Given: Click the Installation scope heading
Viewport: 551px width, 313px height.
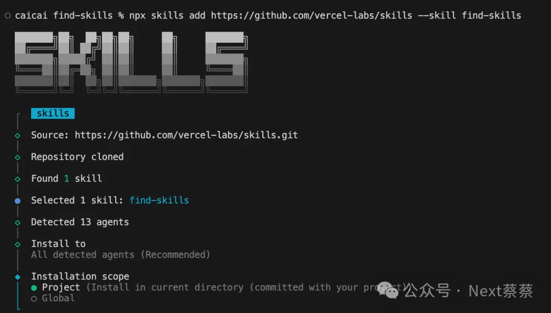Looking at the screenshot, I should click(80, 276).
